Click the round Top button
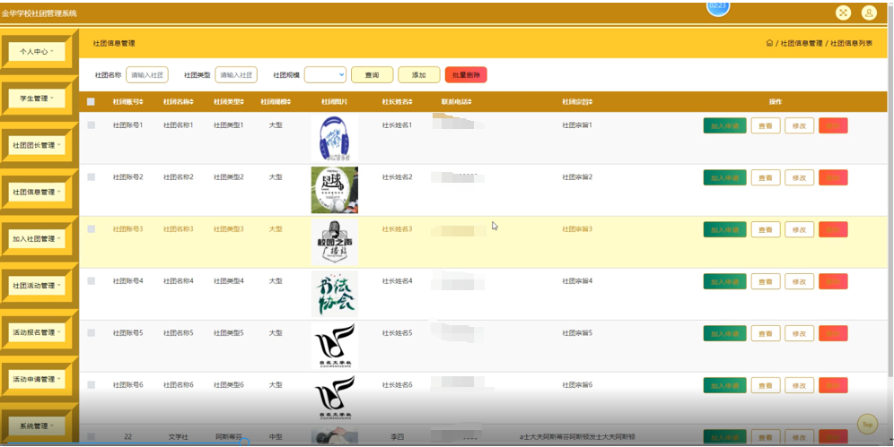 pos(867,425)
